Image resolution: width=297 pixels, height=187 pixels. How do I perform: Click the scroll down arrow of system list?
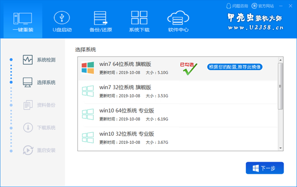[281, 148]
